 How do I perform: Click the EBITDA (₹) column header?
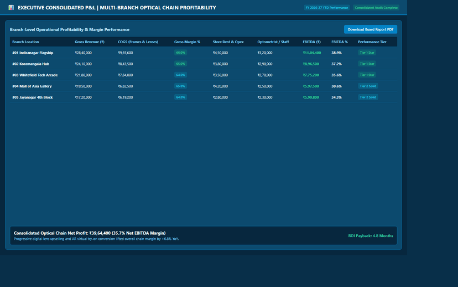(x=311, y=42)
